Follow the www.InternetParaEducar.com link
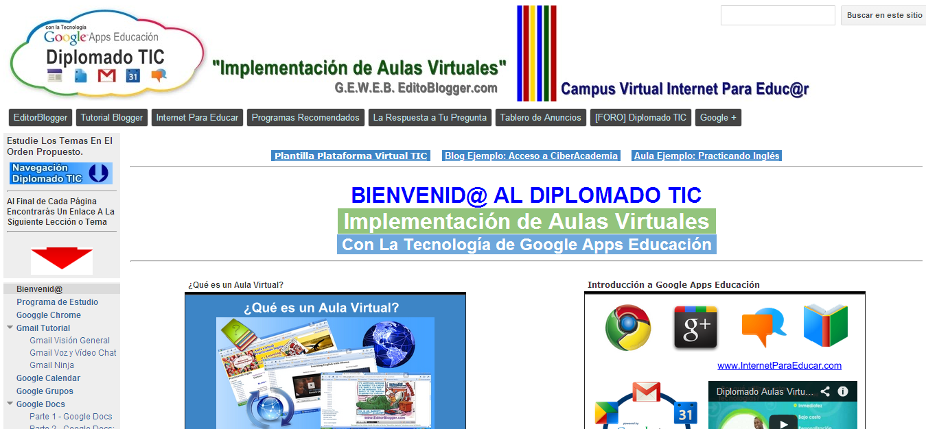926x429 pixels. pos(780,365)
